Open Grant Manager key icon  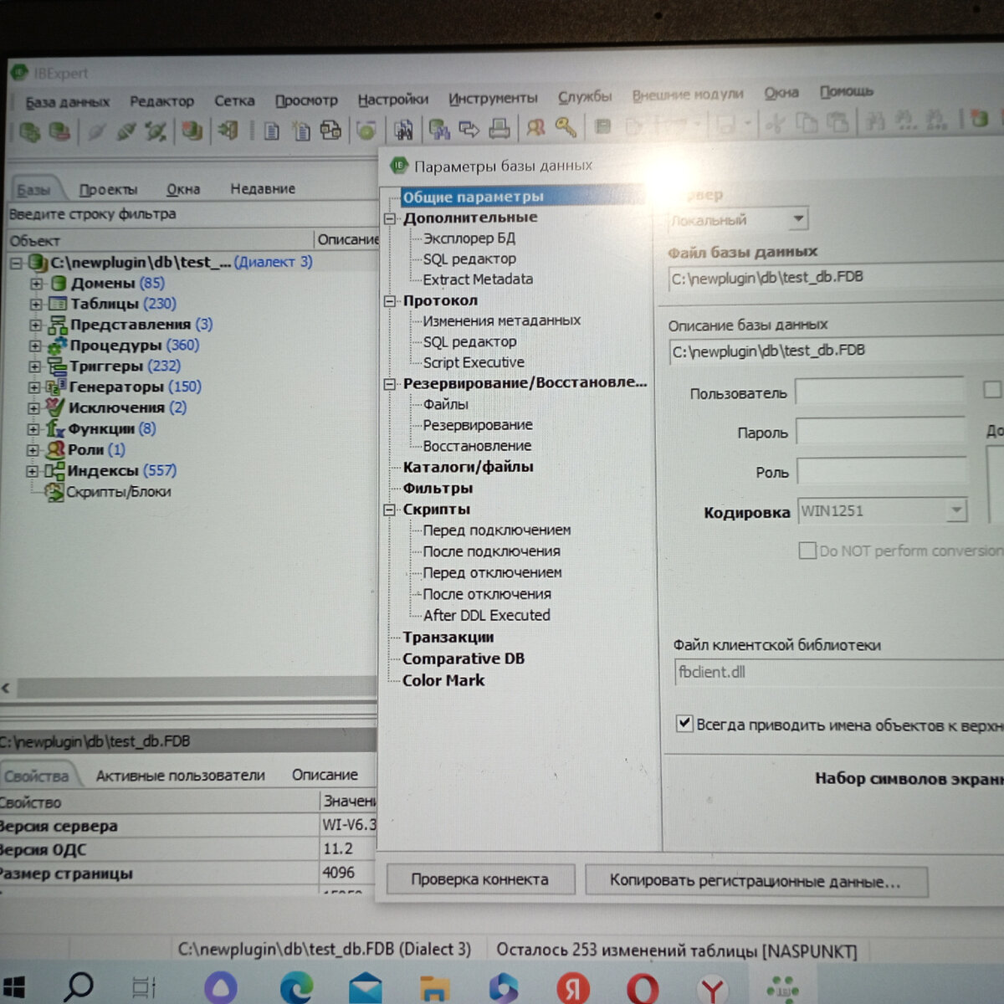(x=566, y=127)
